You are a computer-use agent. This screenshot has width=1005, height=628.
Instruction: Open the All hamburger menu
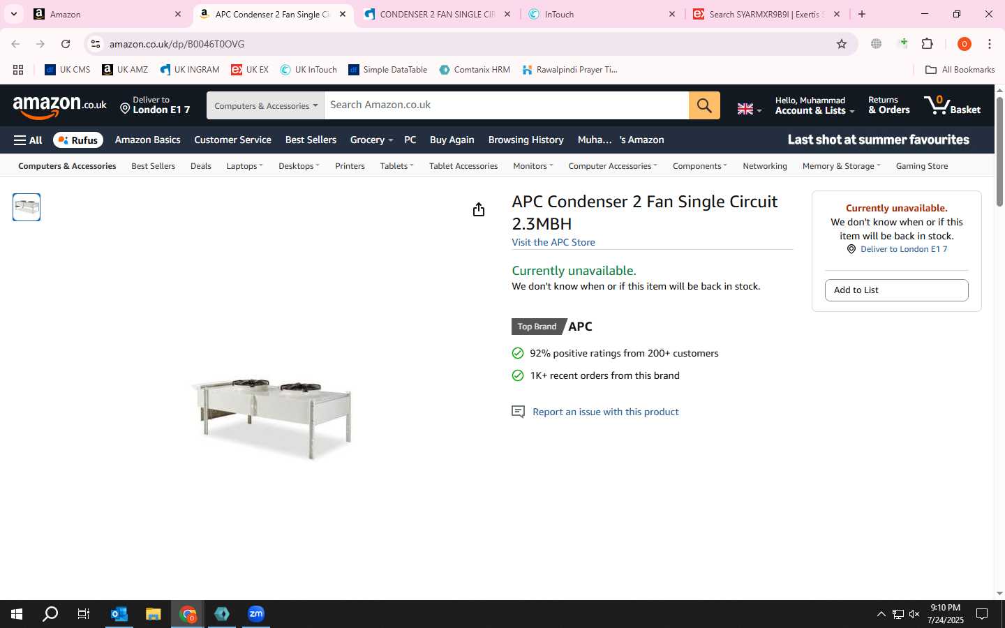click(28, 140)
